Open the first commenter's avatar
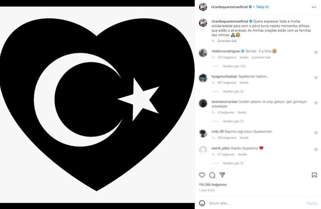Viewport: 321px width, 209px height. point(203,53)
